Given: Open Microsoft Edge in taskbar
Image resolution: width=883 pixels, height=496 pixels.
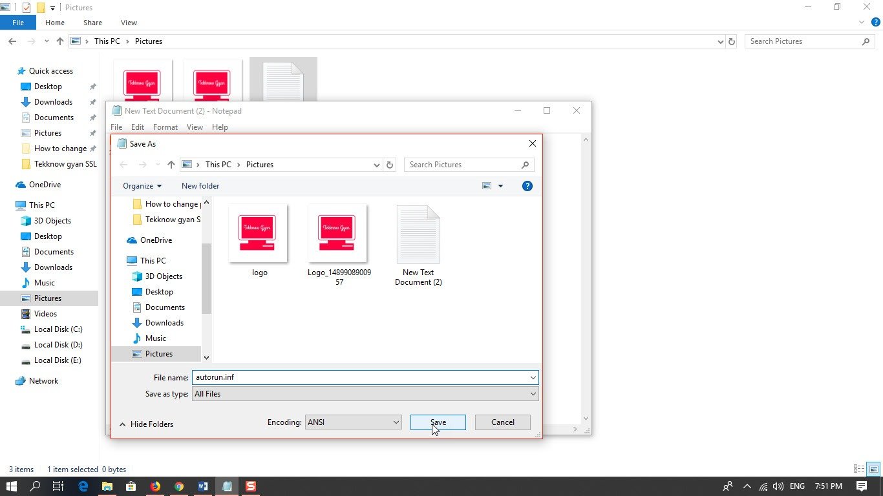Looking at the screenshot, I should pyautogui.click(x=83, y=486).
